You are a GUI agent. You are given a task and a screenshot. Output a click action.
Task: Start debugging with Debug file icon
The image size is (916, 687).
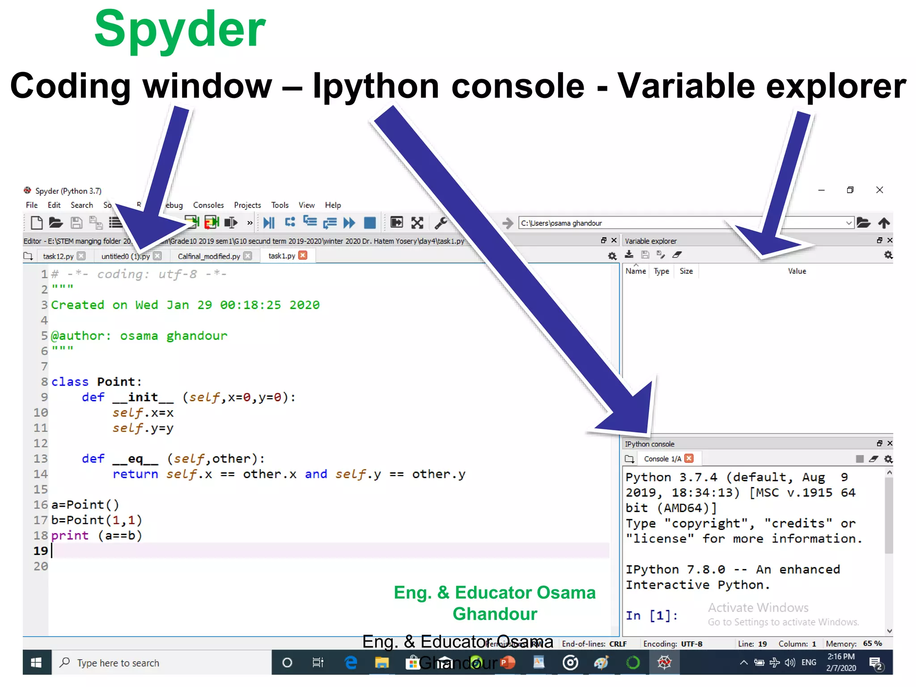tap(269, 222)
